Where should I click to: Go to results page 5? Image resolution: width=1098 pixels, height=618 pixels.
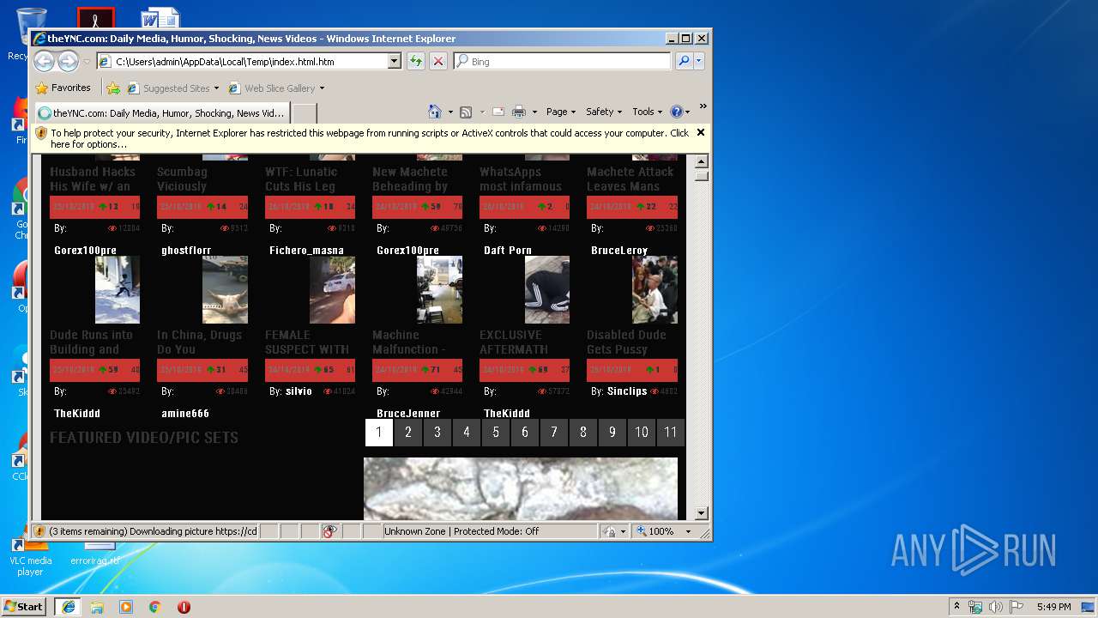[496, 433]
